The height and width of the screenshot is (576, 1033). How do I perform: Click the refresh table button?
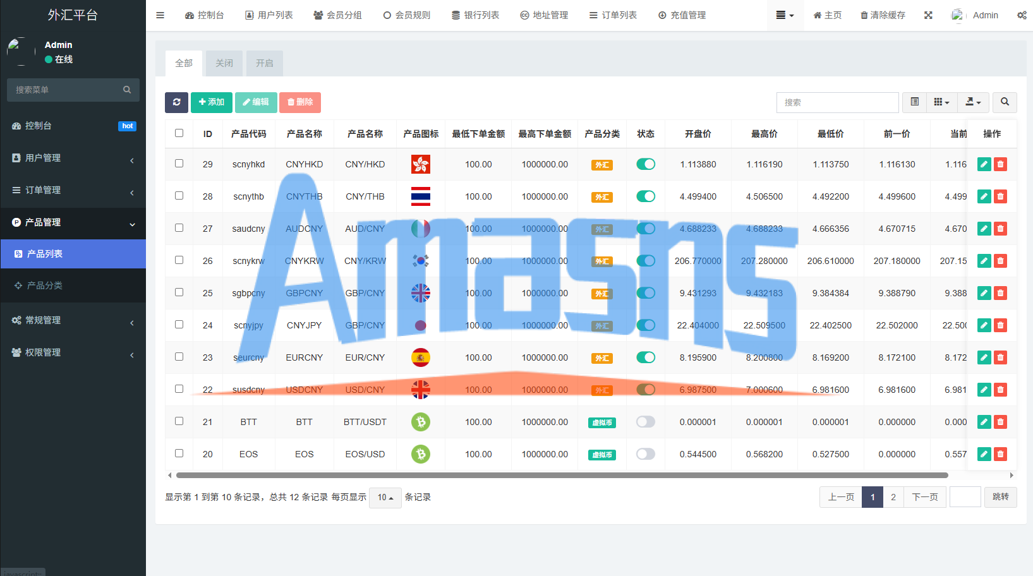[176, 102]
